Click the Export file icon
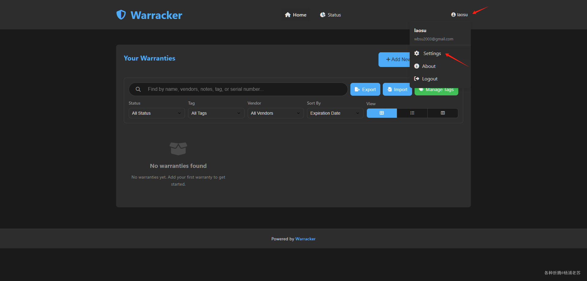This screenshot has height=281, width=587. pyautogui.click(x=357, y=89)
